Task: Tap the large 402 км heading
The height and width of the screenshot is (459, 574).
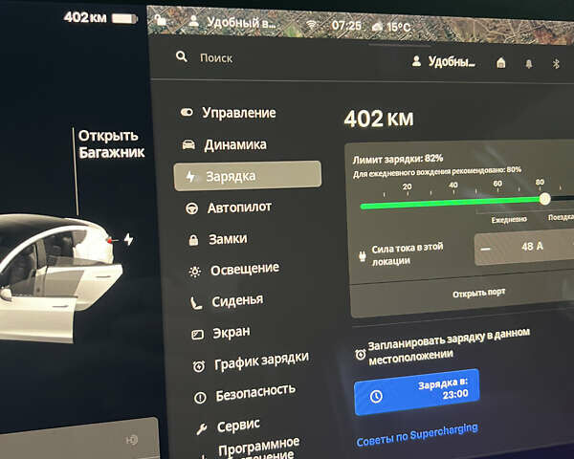Action: (379, 119)
